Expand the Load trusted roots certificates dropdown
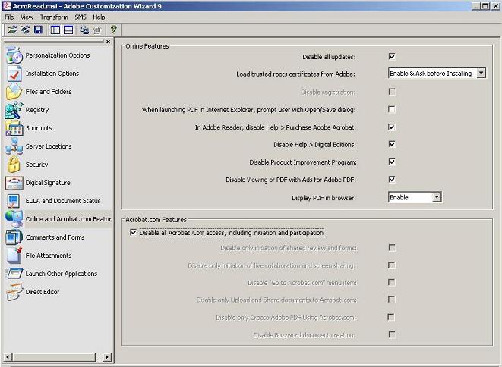 click(x=481, y=74)
